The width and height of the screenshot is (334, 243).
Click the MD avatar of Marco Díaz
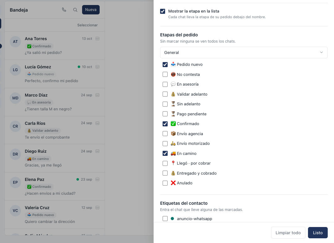[x=15, y=98]
